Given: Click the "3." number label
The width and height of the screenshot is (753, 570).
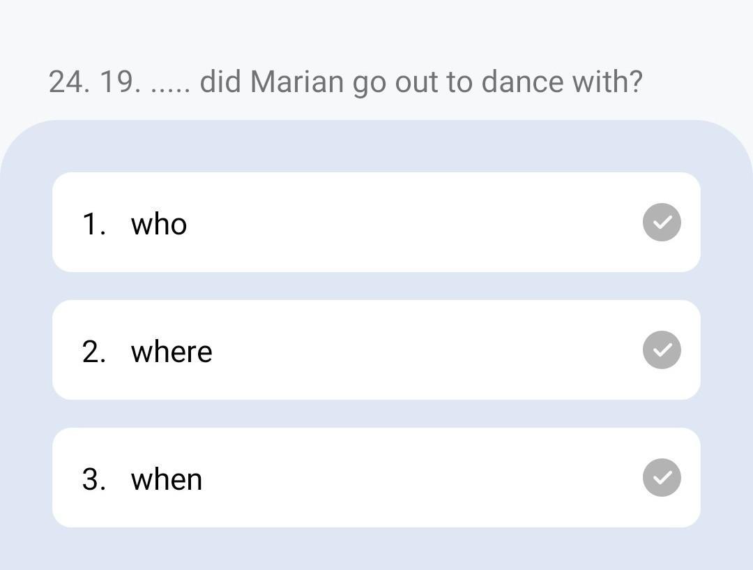Looking at the screenshot, I should (x=94, y=479).
